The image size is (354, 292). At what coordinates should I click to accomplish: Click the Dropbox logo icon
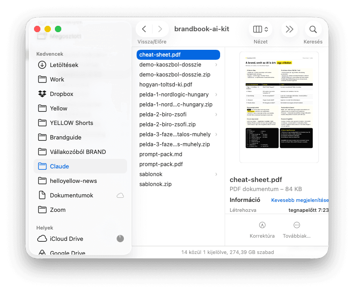(42, 94)
